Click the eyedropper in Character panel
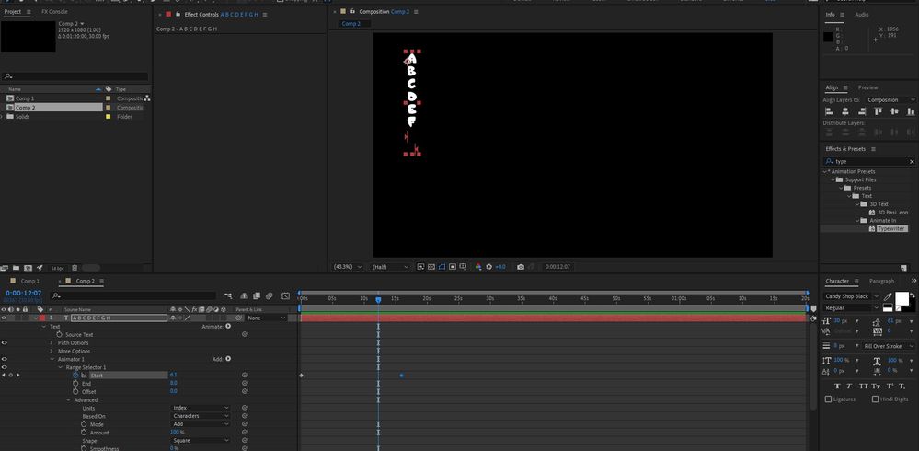919x451 pixels. [x=888, y=296]
